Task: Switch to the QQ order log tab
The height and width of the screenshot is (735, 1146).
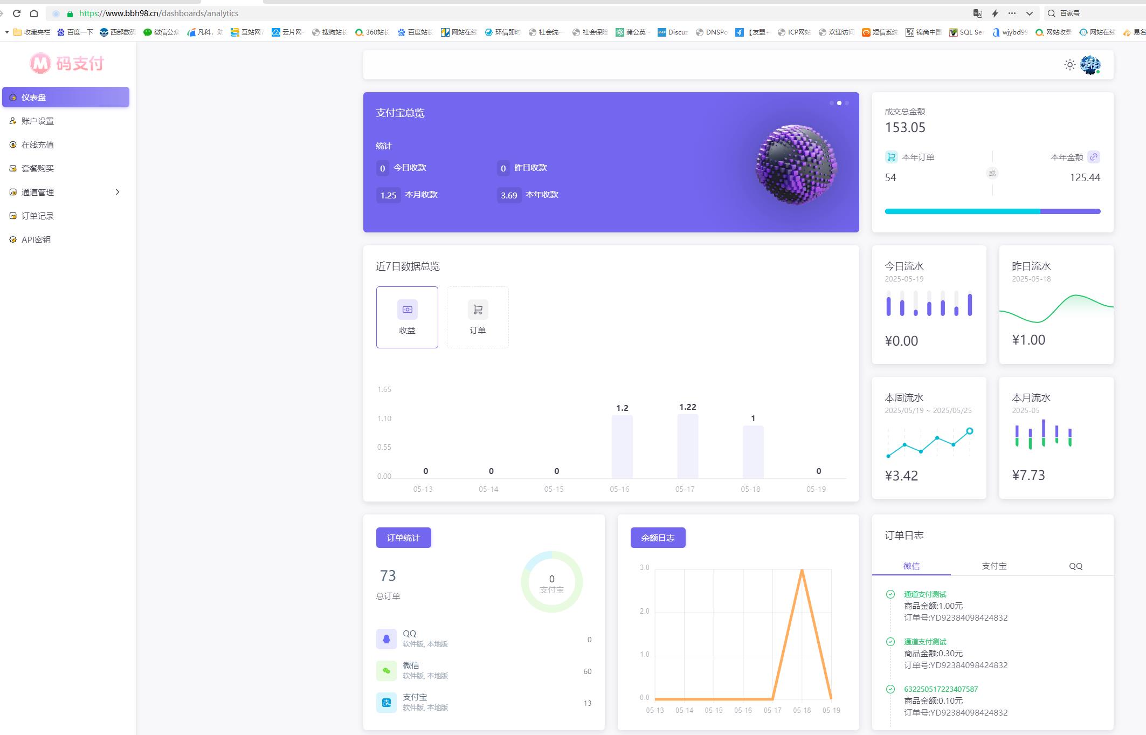Action: 1075,566
